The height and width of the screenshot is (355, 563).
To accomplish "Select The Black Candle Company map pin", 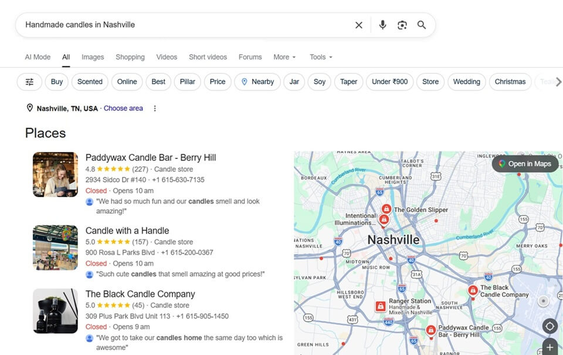I will [473, 290].
